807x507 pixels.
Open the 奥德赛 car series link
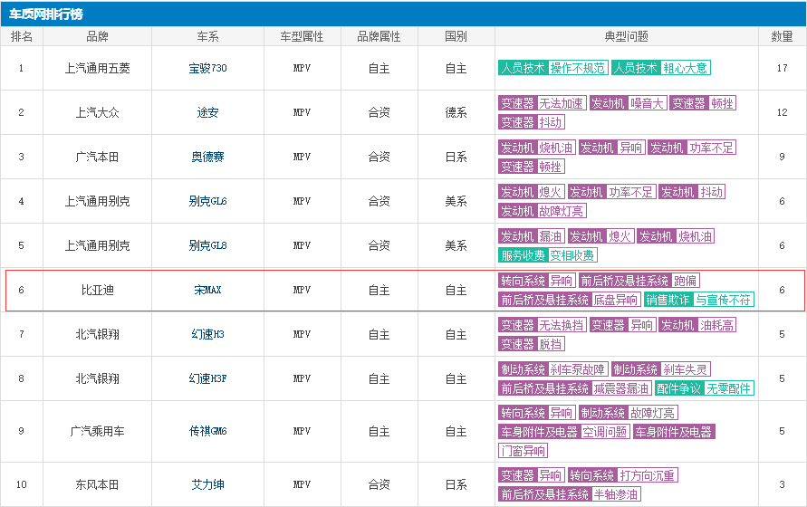(207, 157)
